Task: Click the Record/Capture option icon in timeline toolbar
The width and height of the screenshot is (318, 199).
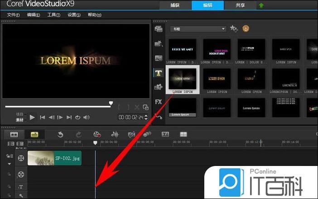Action: [x=96, y=134]
